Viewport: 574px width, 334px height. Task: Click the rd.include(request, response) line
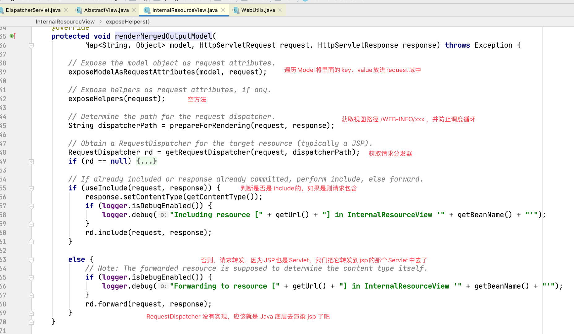click(x=149, y=233)
